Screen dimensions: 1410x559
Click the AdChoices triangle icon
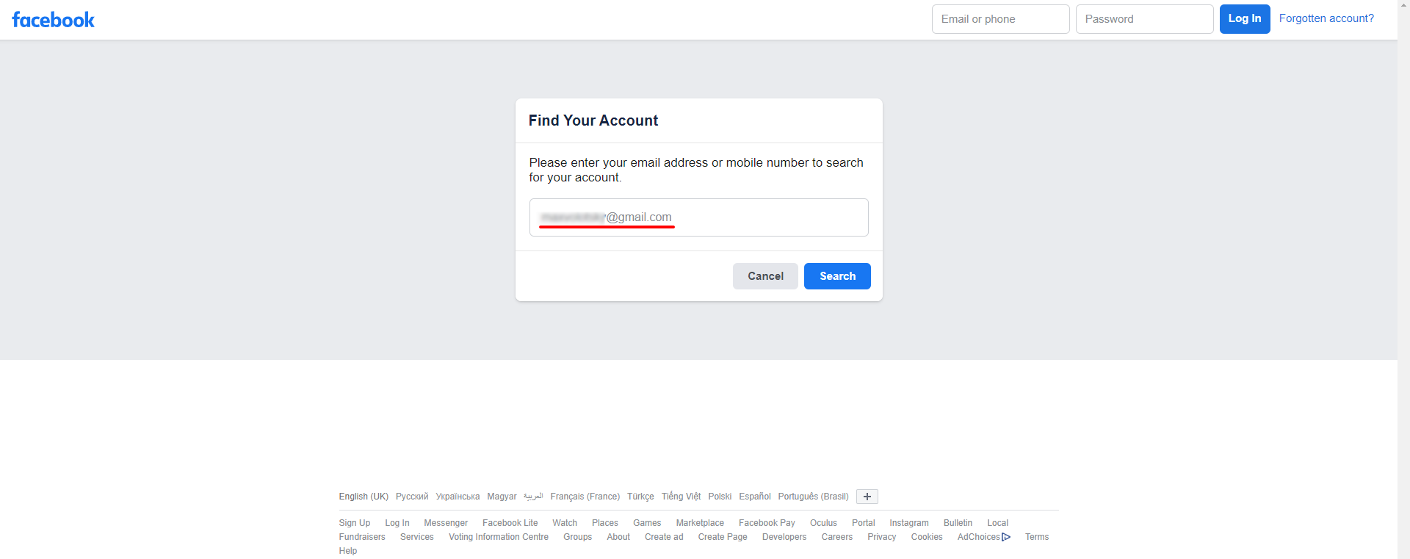[1006, 537]
